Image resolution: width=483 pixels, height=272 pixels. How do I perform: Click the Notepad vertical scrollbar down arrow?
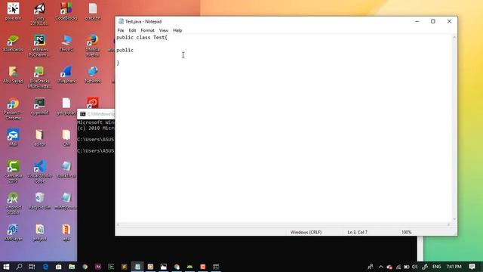pos(454,219)
